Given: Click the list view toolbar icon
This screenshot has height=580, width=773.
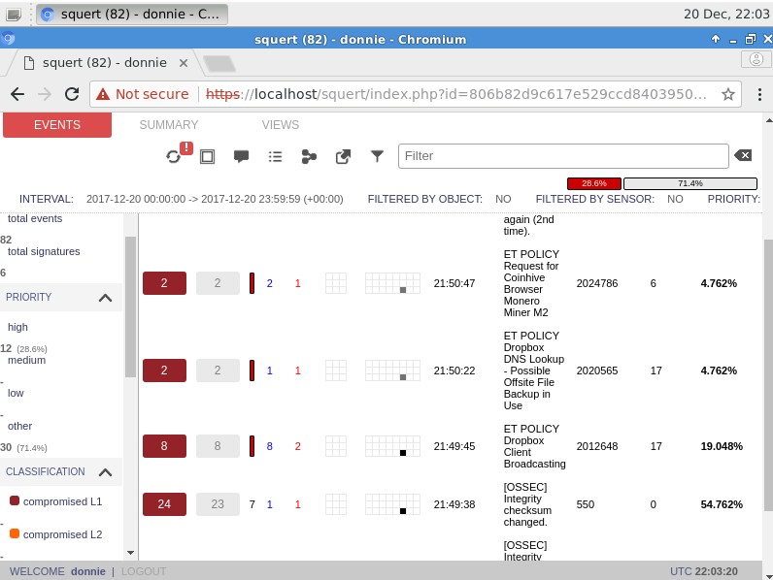Looking at the screenshot, I should click(275, 156).
